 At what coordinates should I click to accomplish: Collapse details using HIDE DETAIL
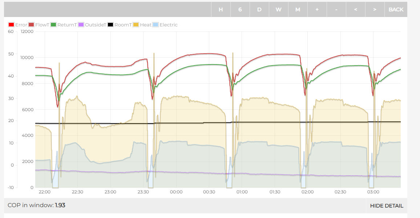pyautogui.click(x=386, y=206)
